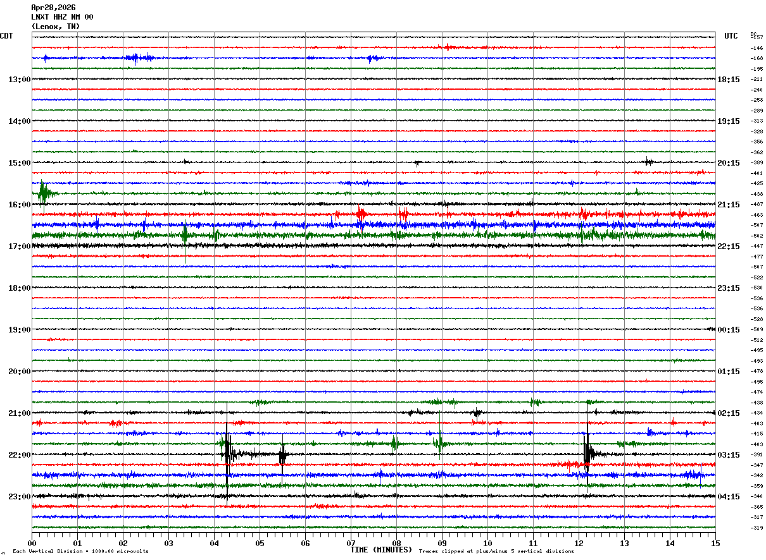
Task: Click the LNXT HHZ NM 00 station label
Action: pos(62,17)
